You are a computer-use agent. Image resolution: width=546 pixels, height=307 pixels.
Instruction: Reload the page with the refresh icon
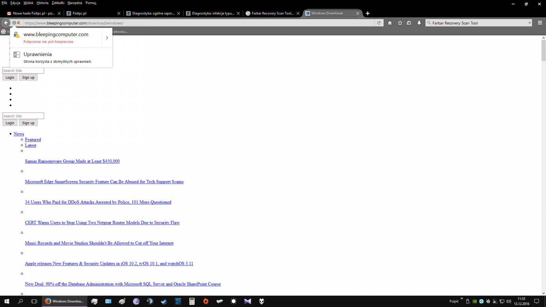[379, 23]
